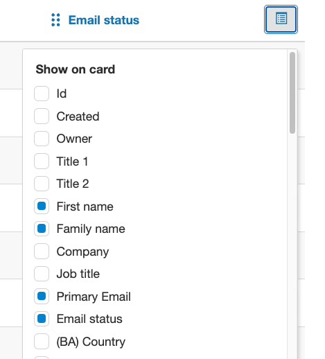Open the Email status column header link
Screen dimensions: 325x359
pos(104,20)
